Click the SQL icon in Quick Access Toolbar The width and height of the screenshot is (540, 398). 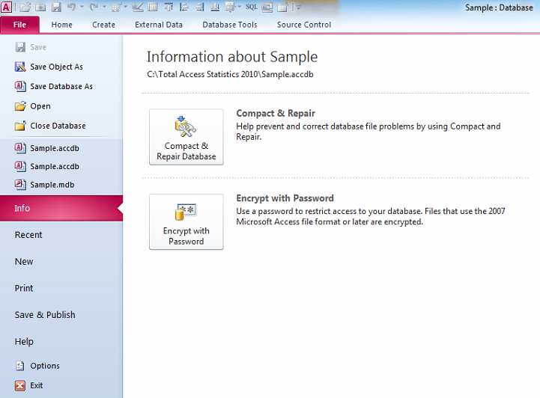pyautogui.click(x=252, y=7)
